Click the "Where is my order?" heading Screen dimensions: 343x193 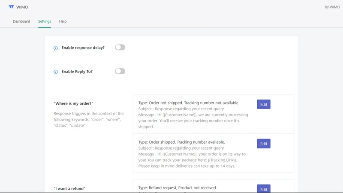pyautogui.click(x=73, y=103)
